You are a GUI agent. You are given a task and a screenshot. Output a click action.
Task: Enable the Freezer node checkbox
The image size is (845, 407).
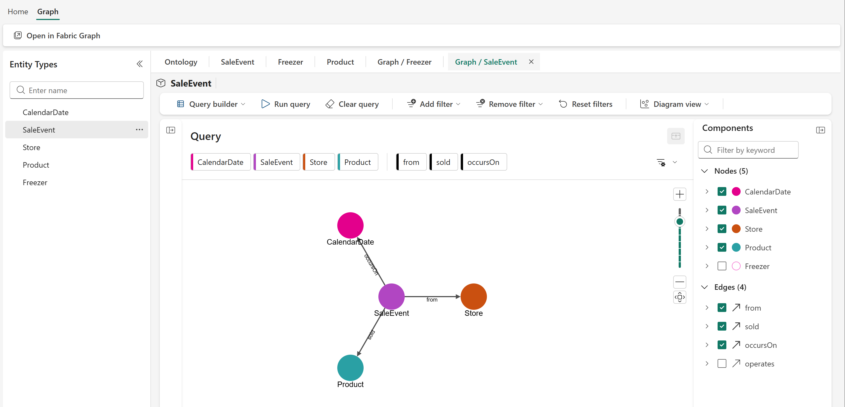(722, 266)
